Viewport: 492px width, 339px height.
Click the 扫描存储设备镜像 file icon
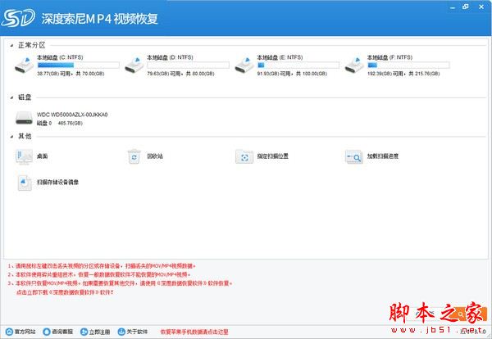pos(25,183)
